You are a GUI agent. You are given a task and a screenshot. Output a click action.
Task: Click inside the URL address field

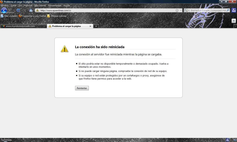tap(106, 11)
